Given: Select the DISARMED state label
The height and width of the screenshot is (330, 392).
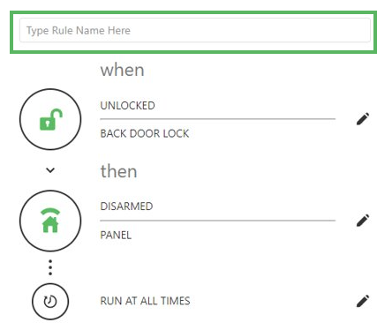Looking at the screenshot, I should [126, 206].
